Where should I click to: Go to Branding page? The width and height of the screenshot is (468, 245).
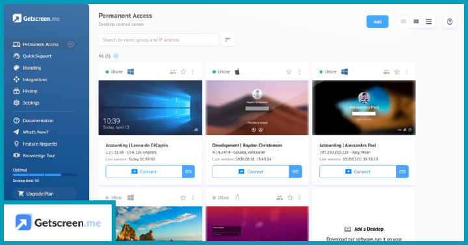coord(27,68)
